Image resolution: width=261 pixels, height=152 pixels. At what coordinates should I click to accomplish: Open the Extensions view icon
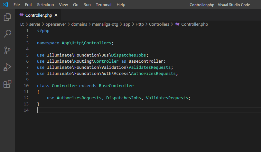tap(7, 84)
